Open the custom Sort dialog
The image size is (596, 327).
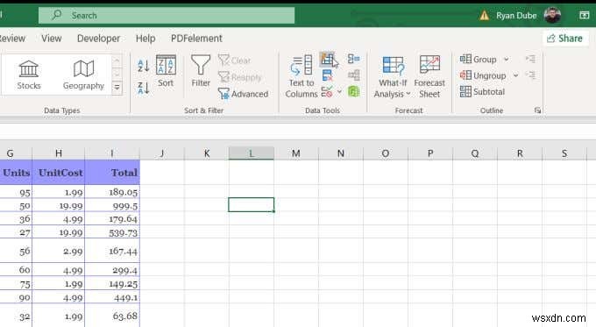coord(166,71)
